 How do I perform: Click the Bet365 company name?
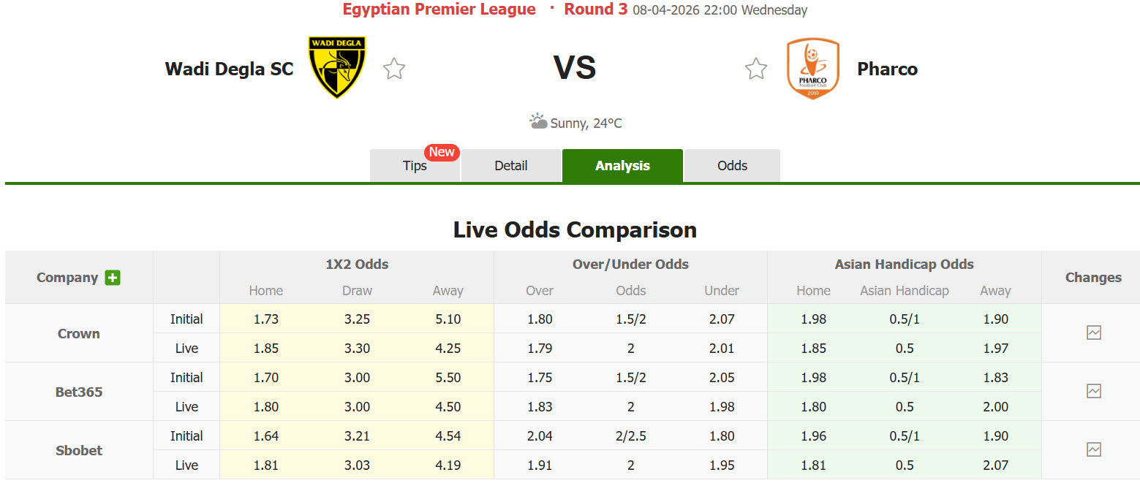coord(78,392)
